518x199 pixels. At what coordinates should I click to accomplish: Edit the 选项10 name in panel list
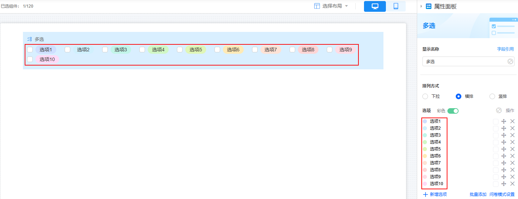click(x=436, y=184)
